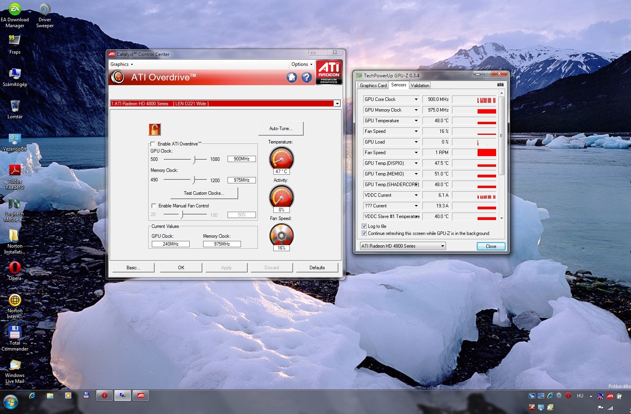Click the Memory Clock 975MHz field beside its slider
The image size is (631, 414).
[242, 180]
